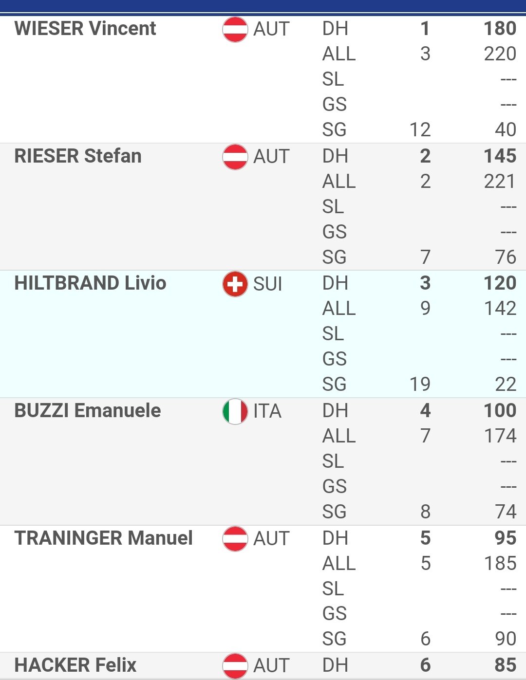
Task: Tap the Italy flag beside BUZZI Emanuele
Action: tap(235, 411)
